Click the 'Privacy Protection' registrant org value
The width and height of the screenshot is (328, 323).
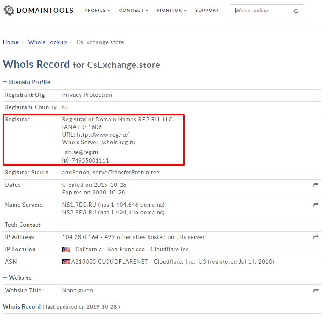[87, 95]
